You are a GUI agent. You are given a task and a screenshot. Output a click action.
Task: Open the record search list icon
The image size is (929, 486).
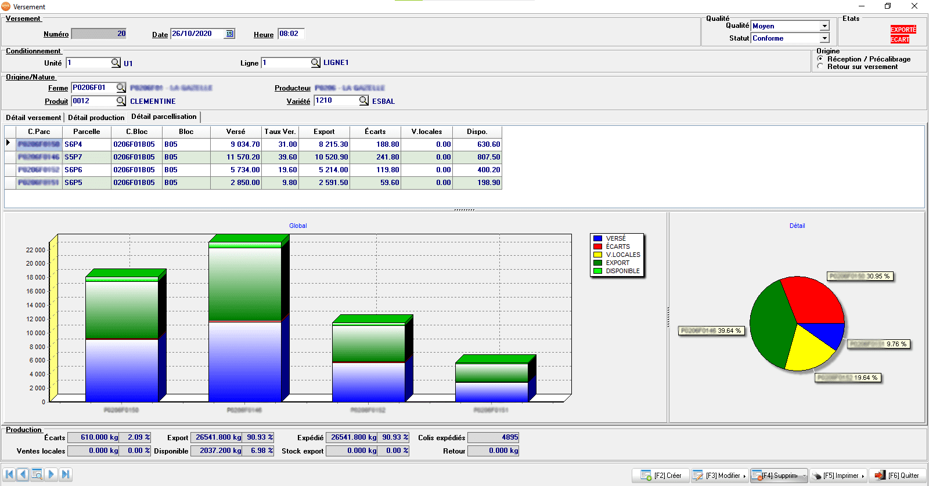click(x=37, y=474)
